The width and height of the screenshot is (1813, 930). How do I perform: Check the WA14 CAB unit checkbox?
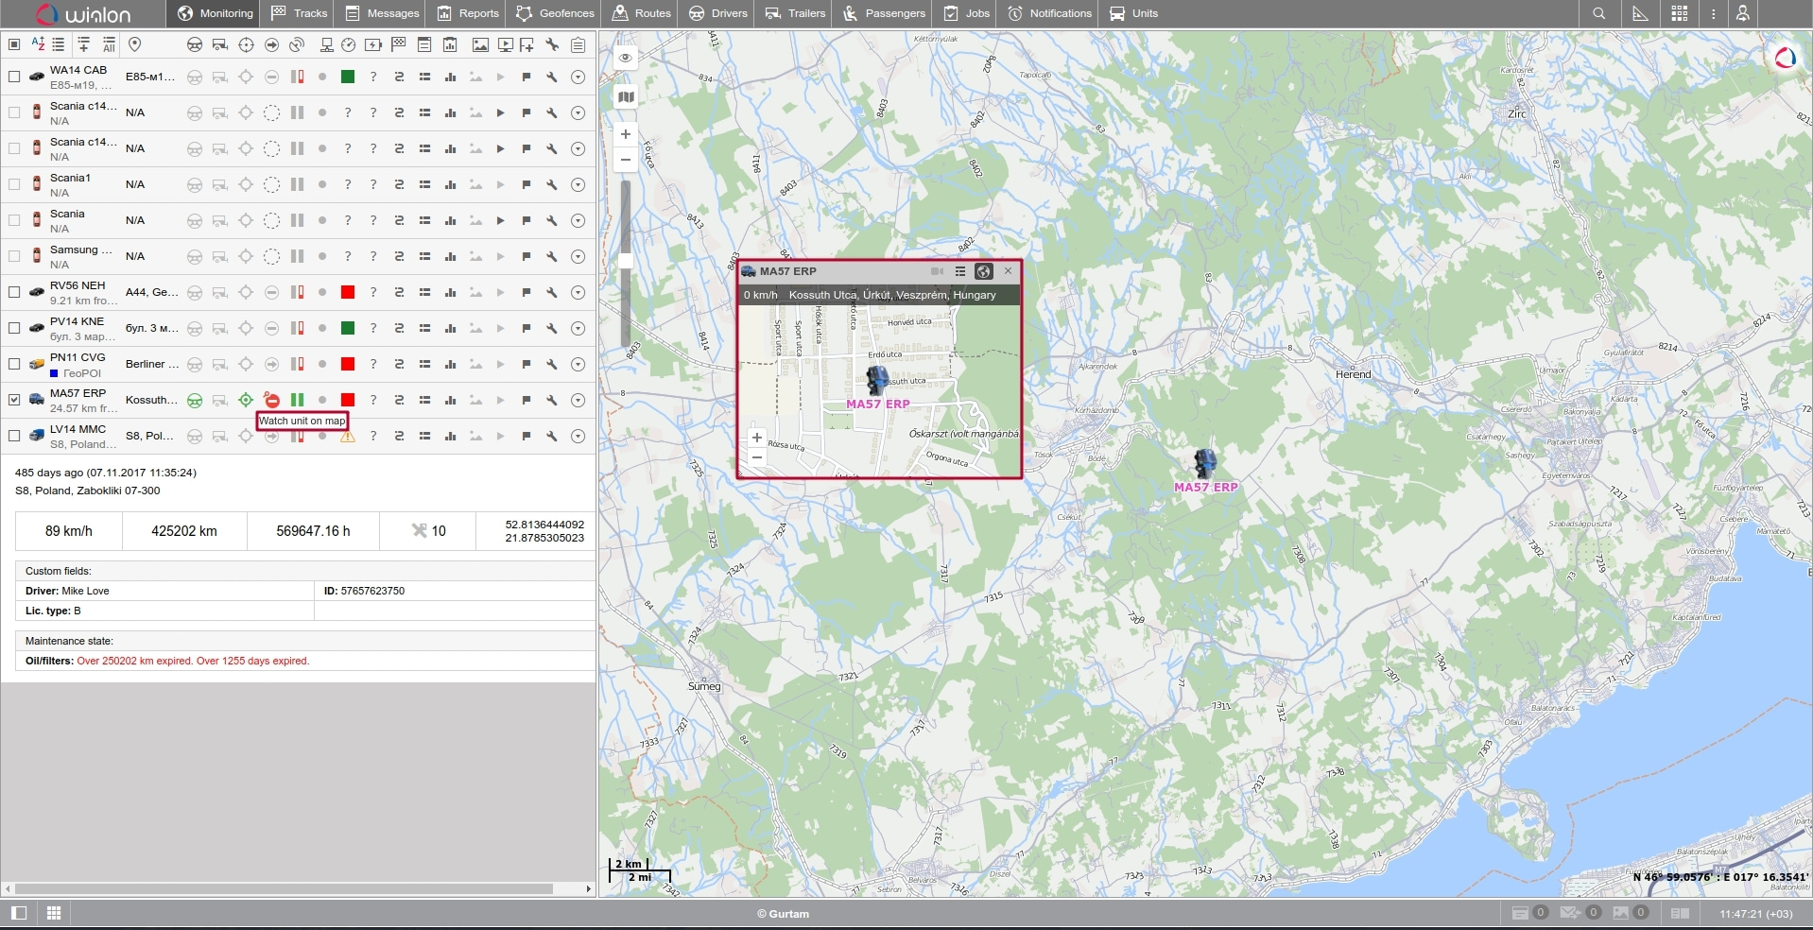point(14,77)
